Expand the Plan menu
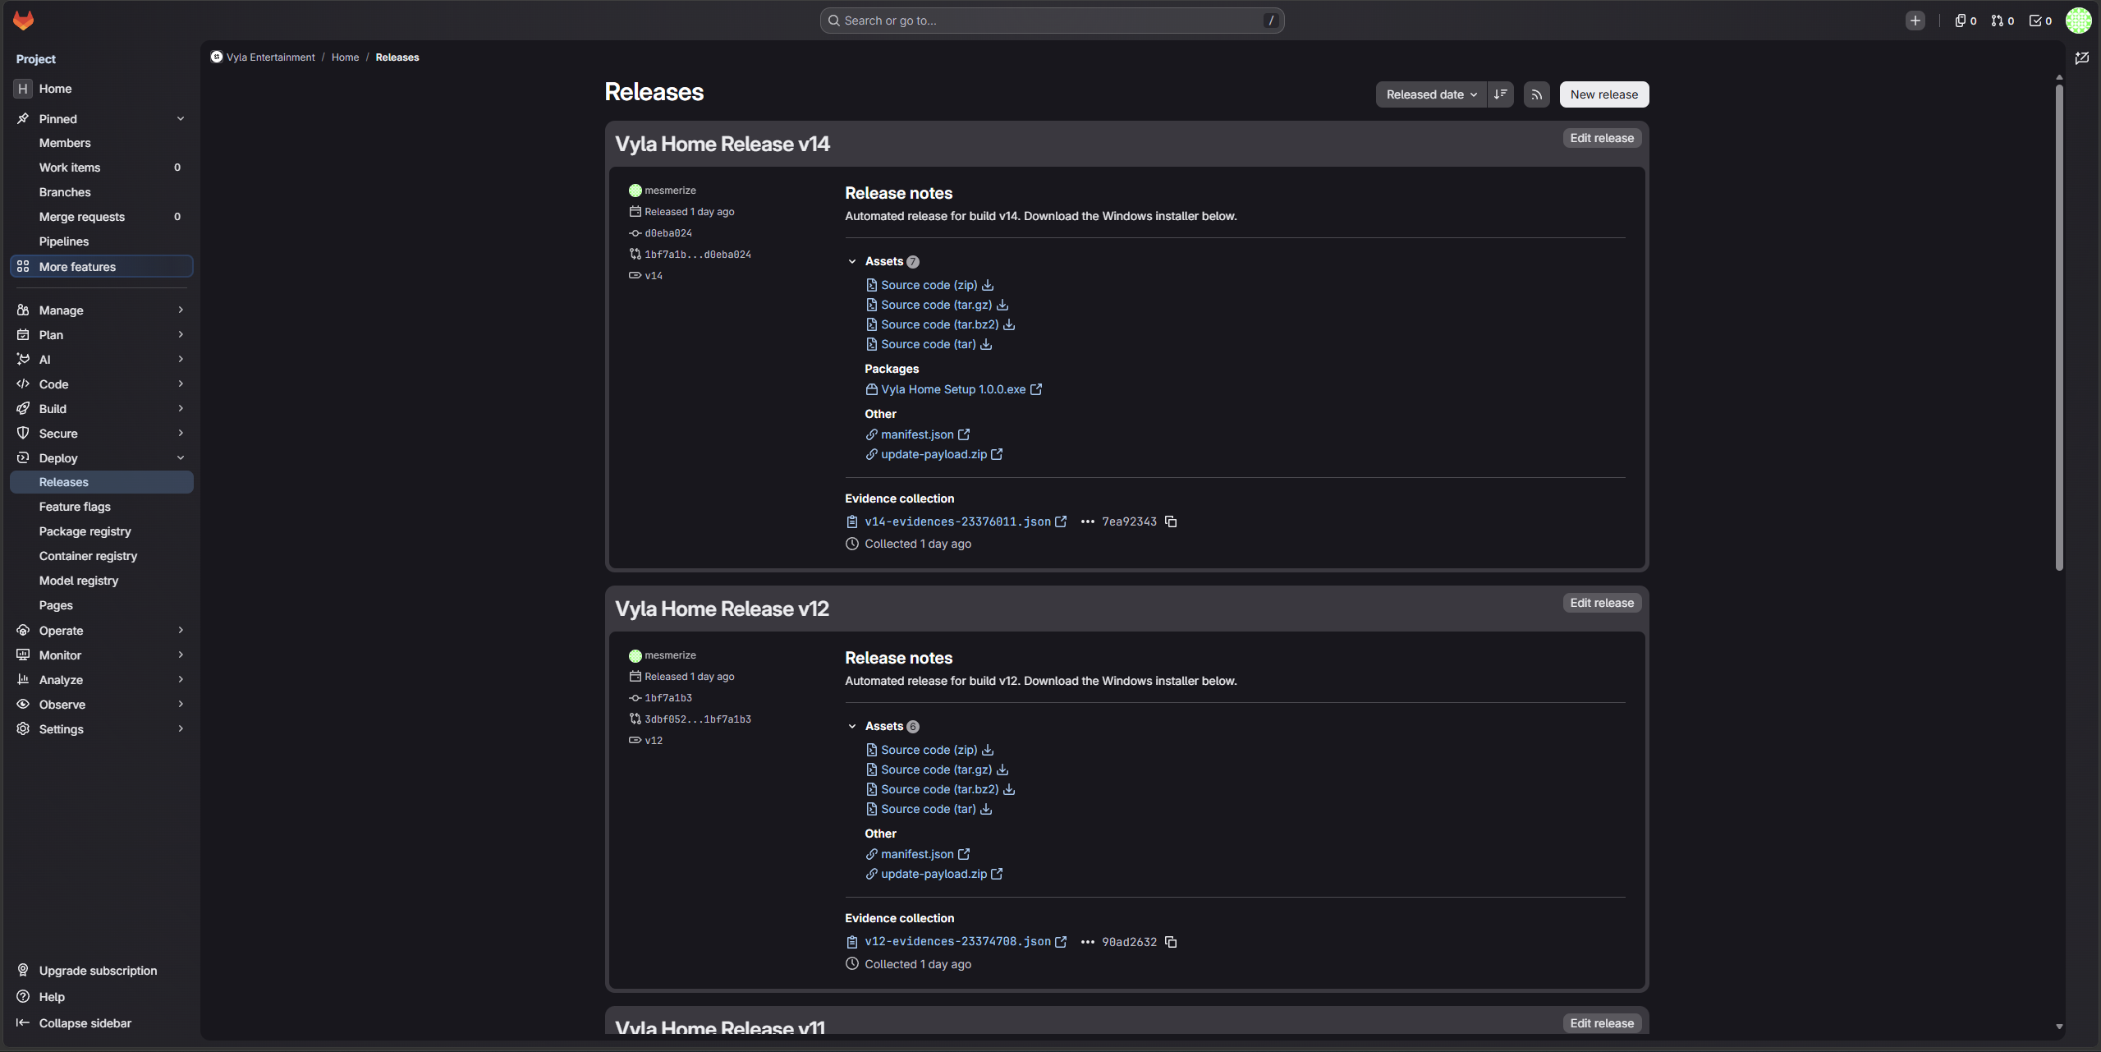Image resolution: width=2101 pixels, height=1052 pixels. (x=102, y=335)
